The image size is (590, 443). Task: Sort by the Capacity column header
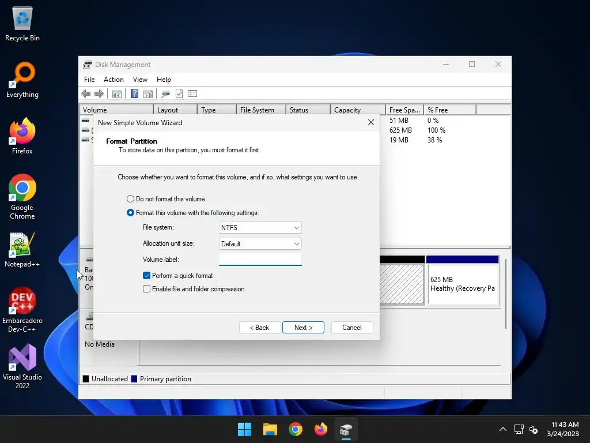click(358, 110)
